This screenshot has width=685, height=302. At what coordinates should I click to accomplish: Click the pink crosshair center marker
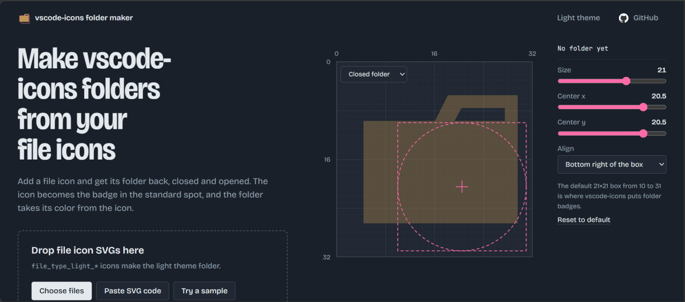click(x=462, y=187)
